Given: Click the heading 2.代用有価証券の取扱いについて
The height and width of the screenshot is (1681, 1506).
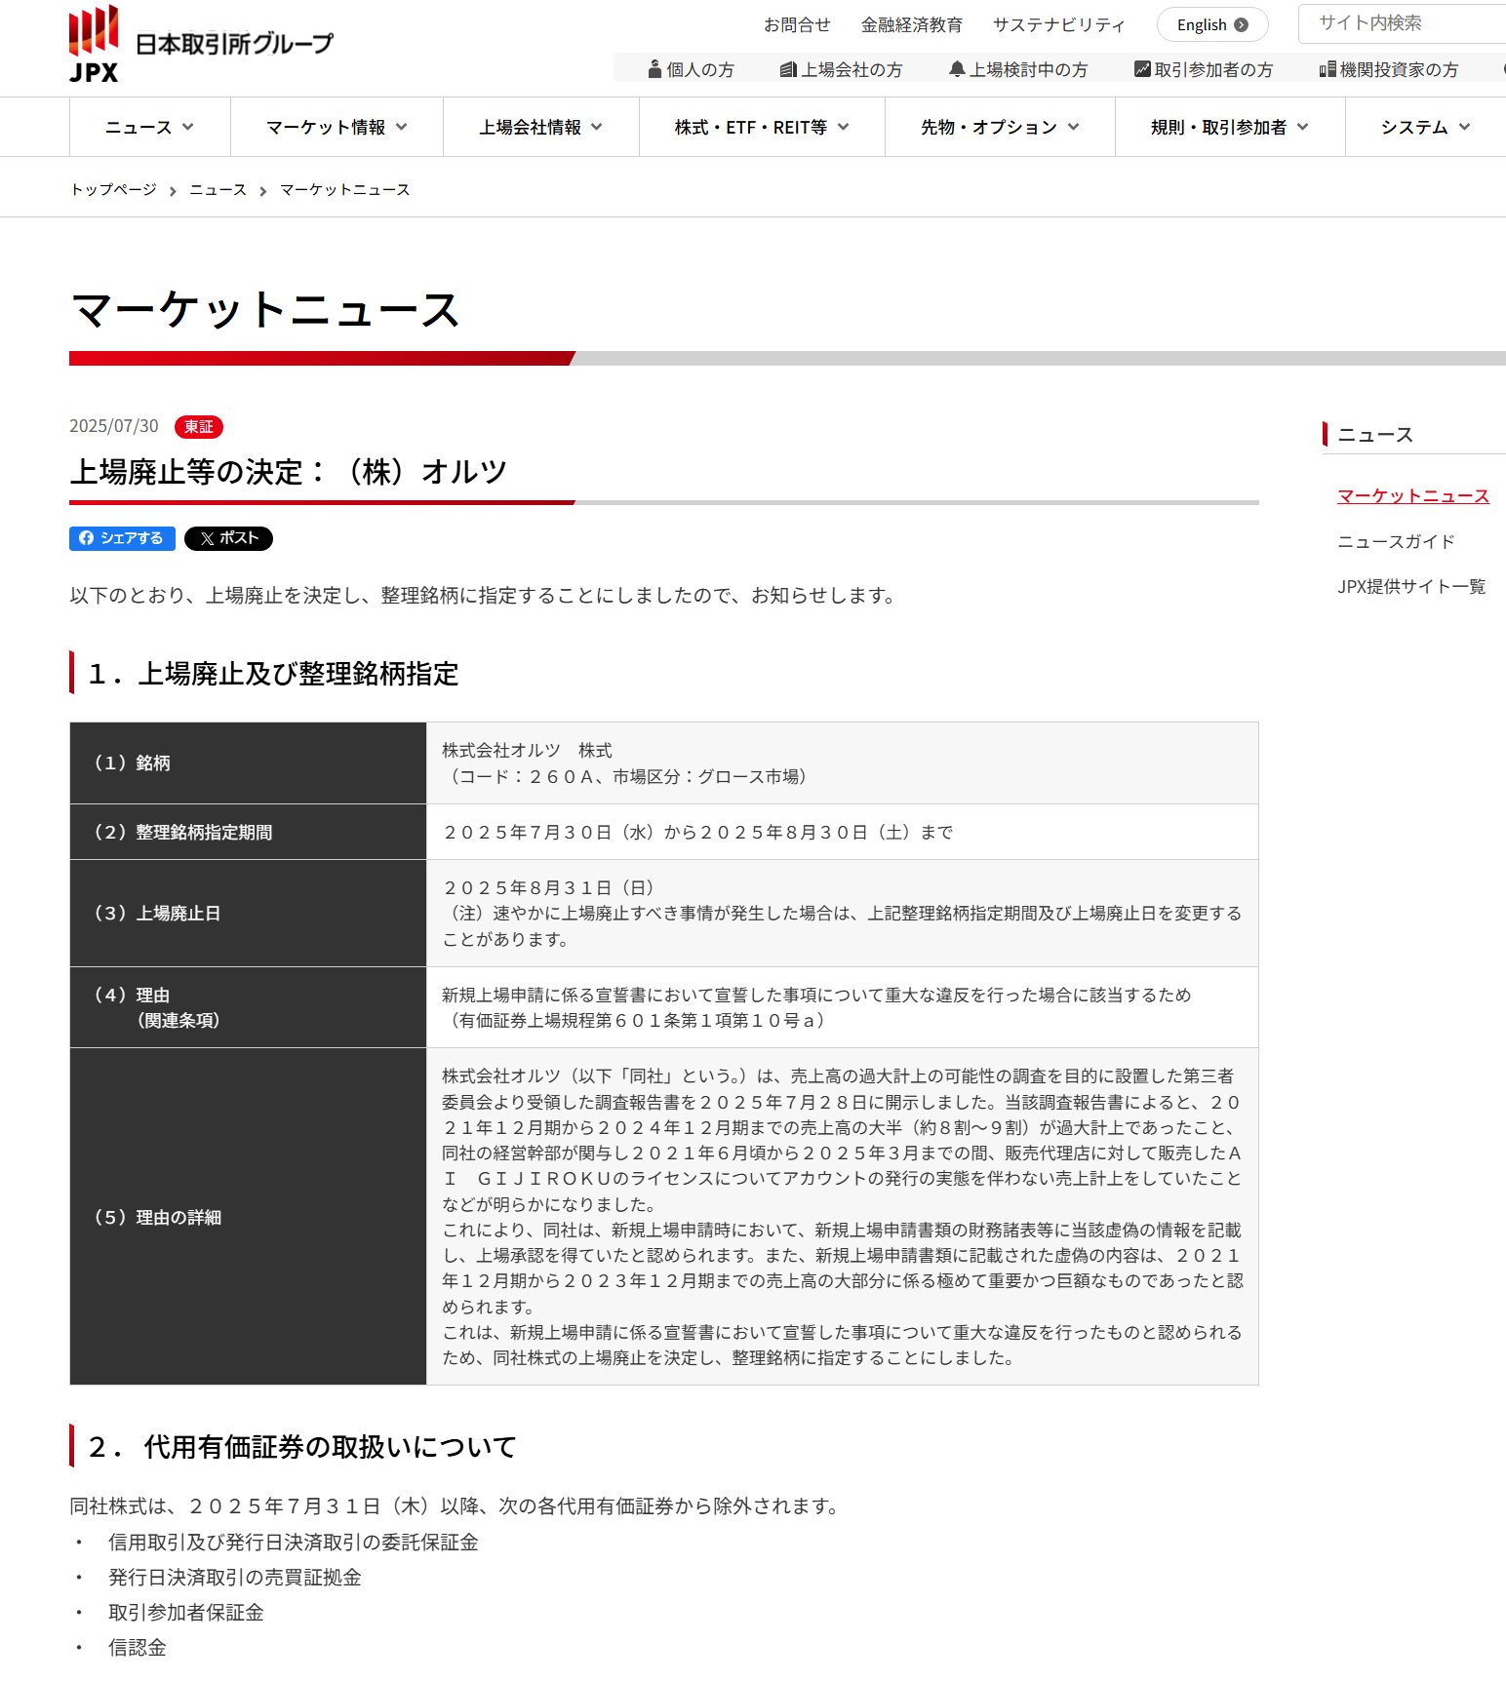Looking at the screenshot, I should coord(302,1447).
